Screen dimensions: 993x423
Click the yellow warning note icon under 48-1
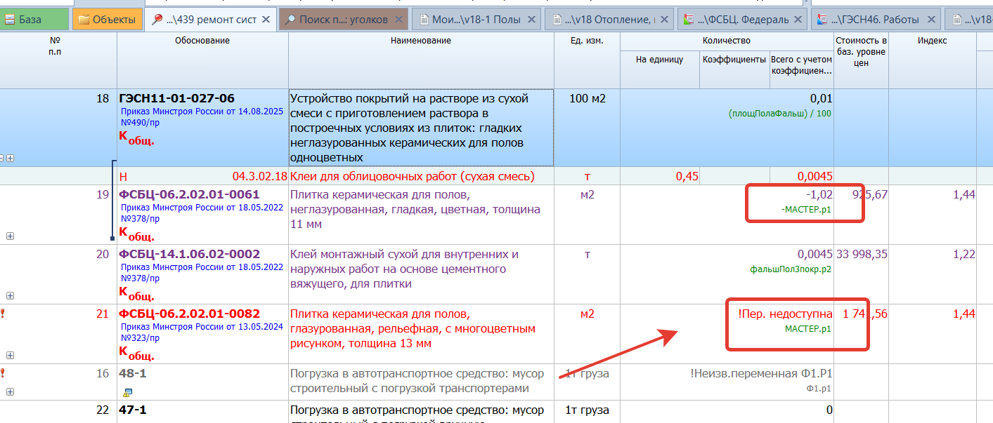pyautogui.click(x=127, y=392)
